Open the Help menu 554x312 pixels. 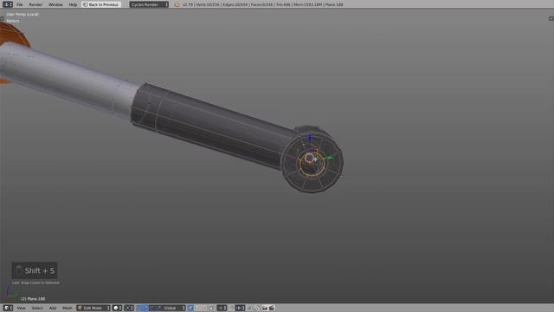point(73,4)
